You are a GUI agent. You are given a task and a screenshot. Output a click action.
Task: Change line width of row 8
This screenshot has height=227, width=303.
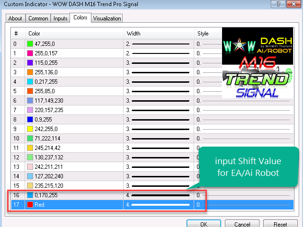pyautogui.click(x=159, y=120)
